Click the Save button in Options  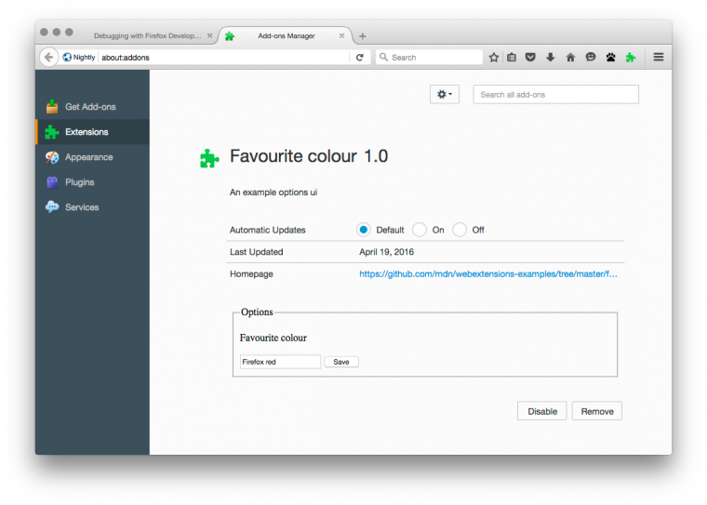(341, 362)
